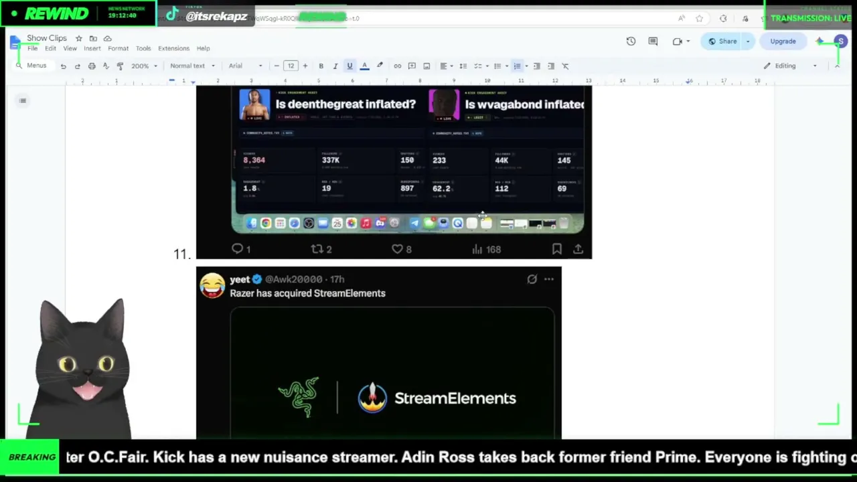Click the yeet tweet options ellipsis
Viewport: 857px width, 482px height.
pos(549,279)
